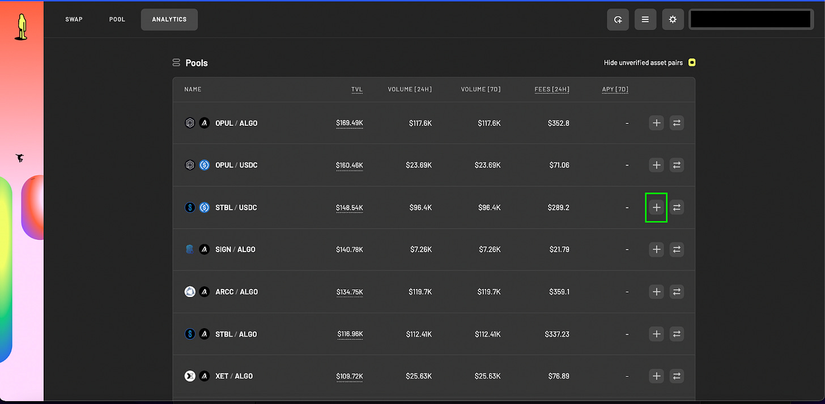Viewport: 825px width, 404px height.
Task: Click fees value $337.23
Action: (x=557, y=334)
